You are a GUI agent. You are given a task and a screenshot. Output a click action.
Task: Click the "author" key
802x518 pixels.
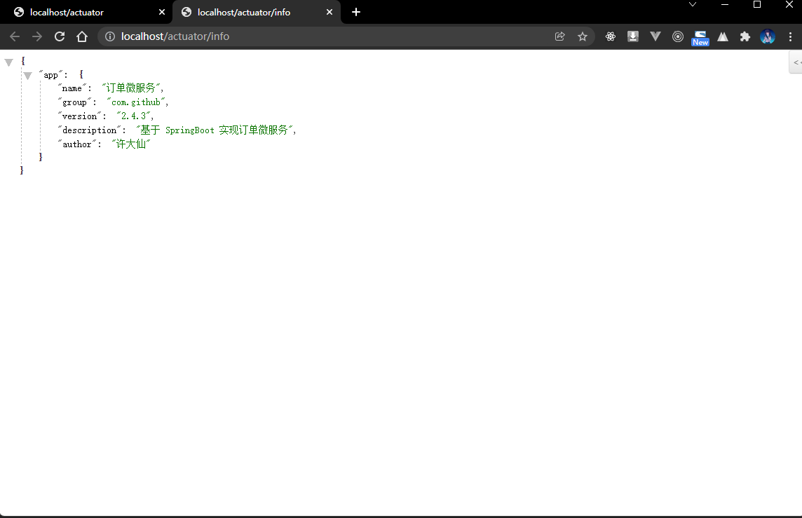click(76, 144)
